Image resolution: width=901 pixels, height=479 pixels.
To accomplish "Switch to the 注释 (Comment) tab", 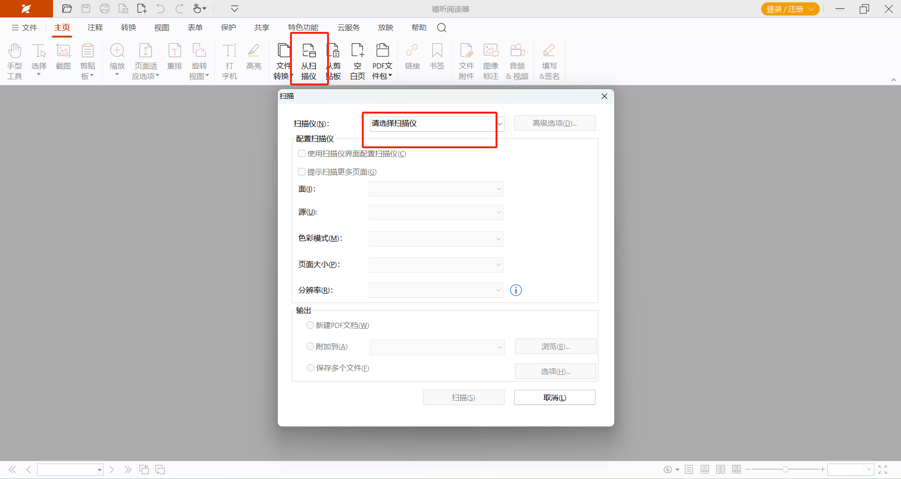I will coord(95,28).
